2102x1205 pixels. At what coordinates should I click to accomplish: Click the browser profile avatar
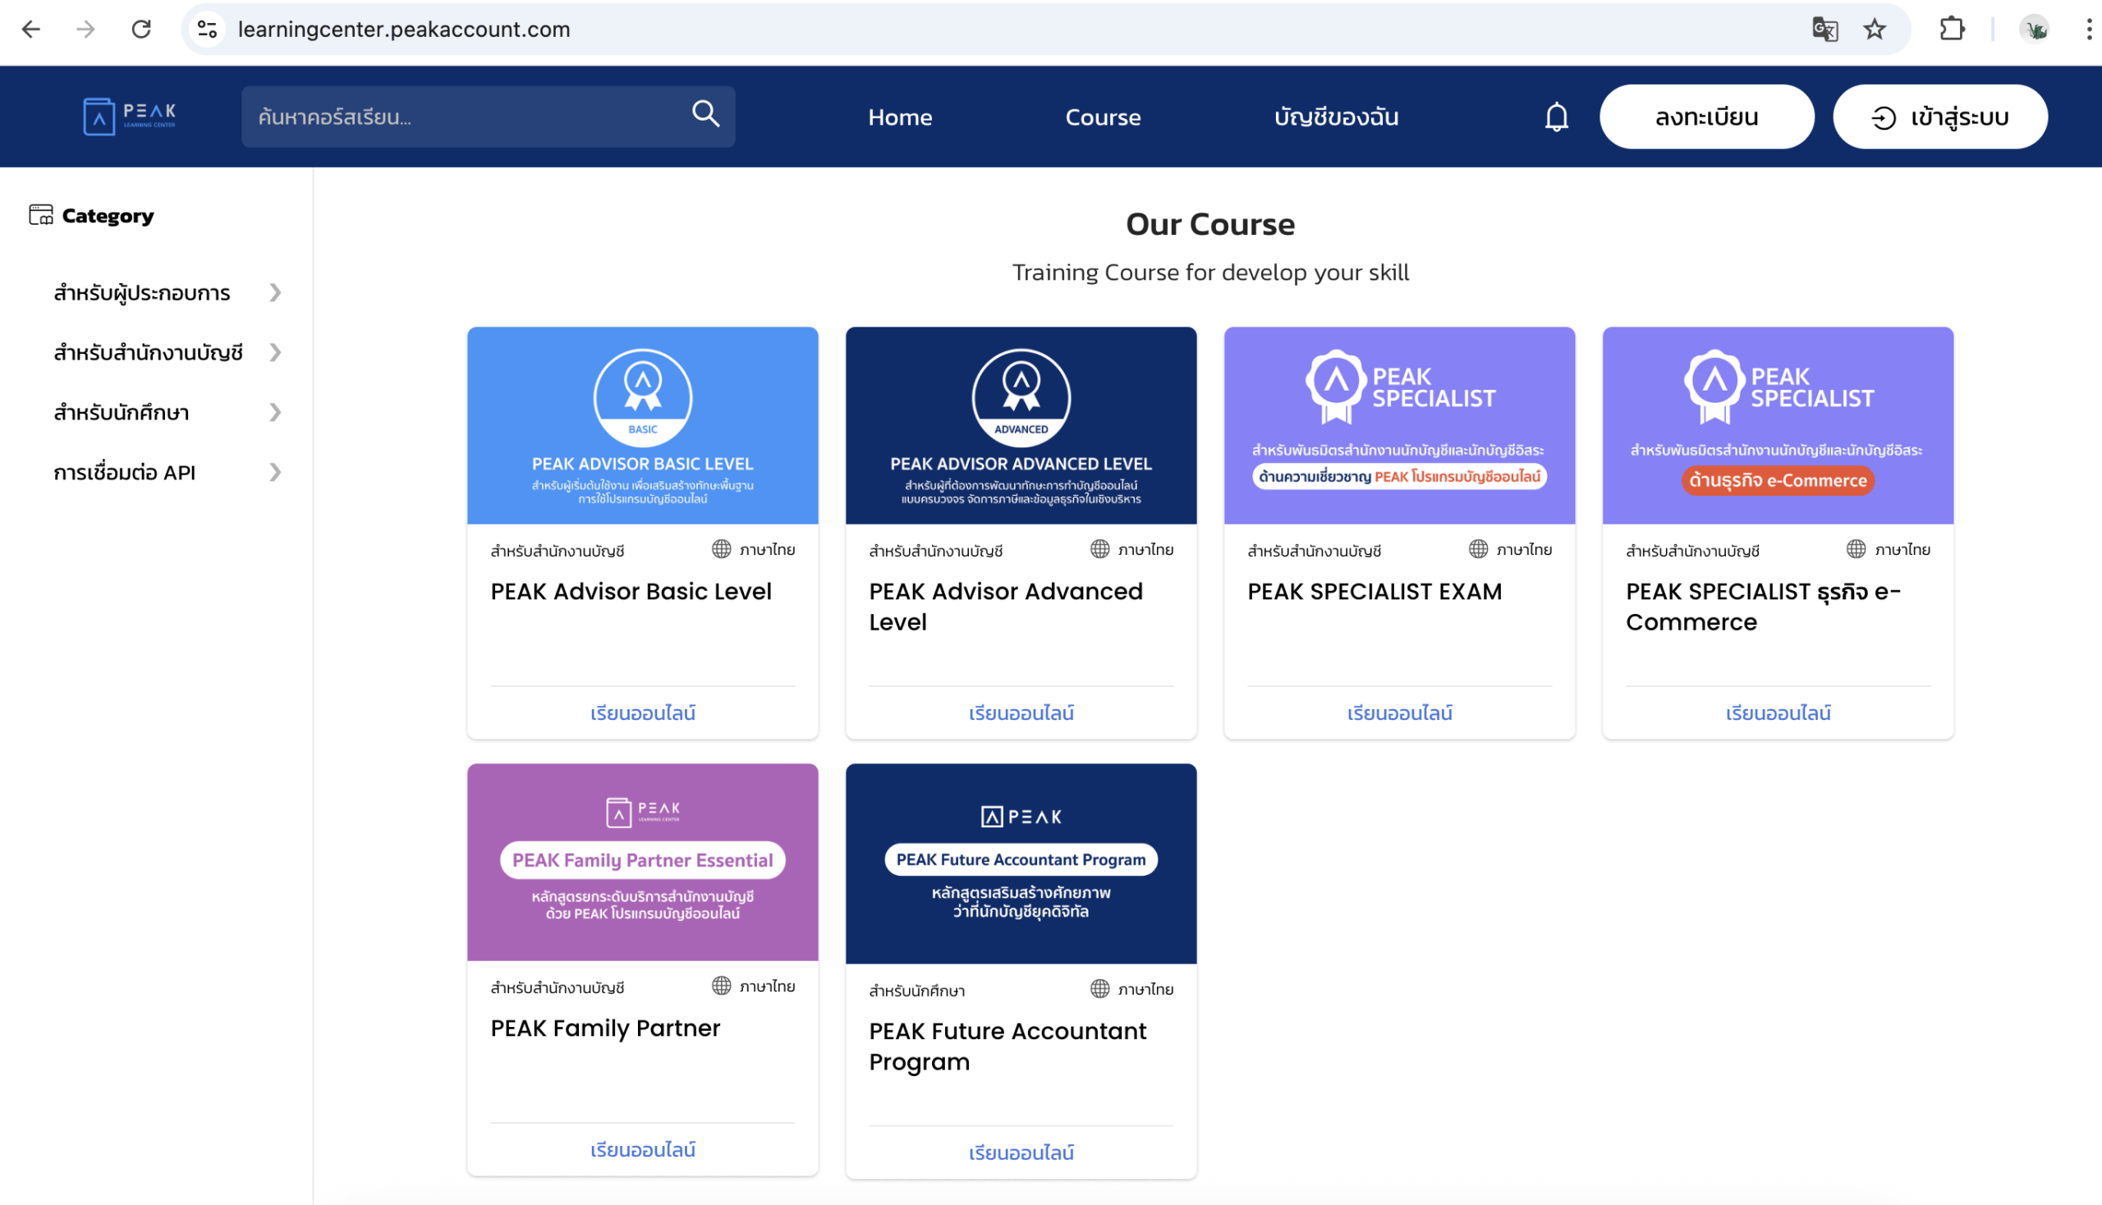(x=2035, y=30)
